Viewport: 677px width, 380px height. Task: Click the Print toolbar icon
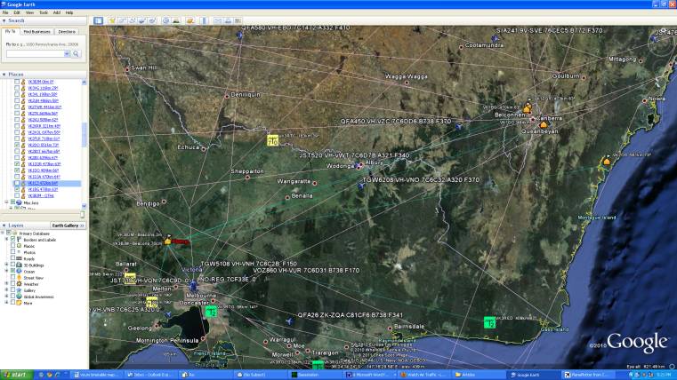pyautogui.click(x=228, y=20)
